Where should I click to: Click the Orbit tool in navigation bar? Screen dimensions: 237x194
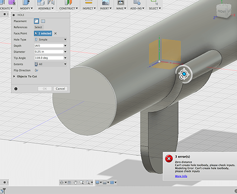point(62,183)
